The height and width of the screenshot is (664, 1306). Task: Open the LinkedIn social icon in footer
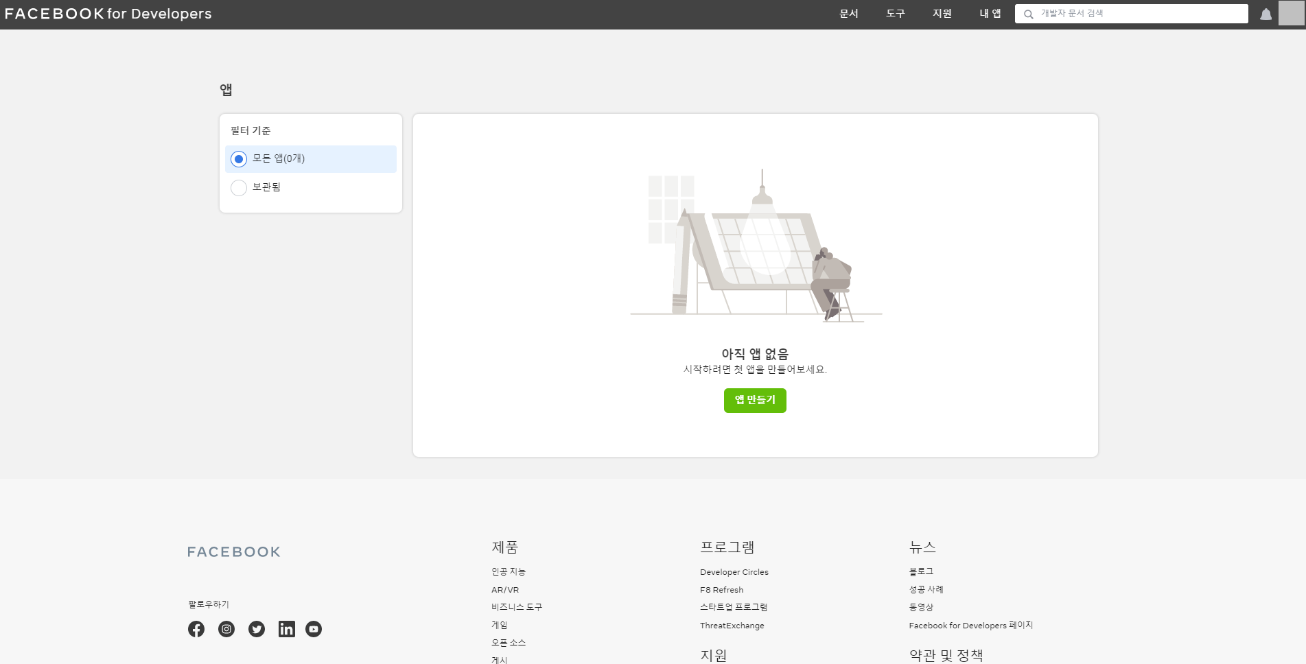click(287, 629)
